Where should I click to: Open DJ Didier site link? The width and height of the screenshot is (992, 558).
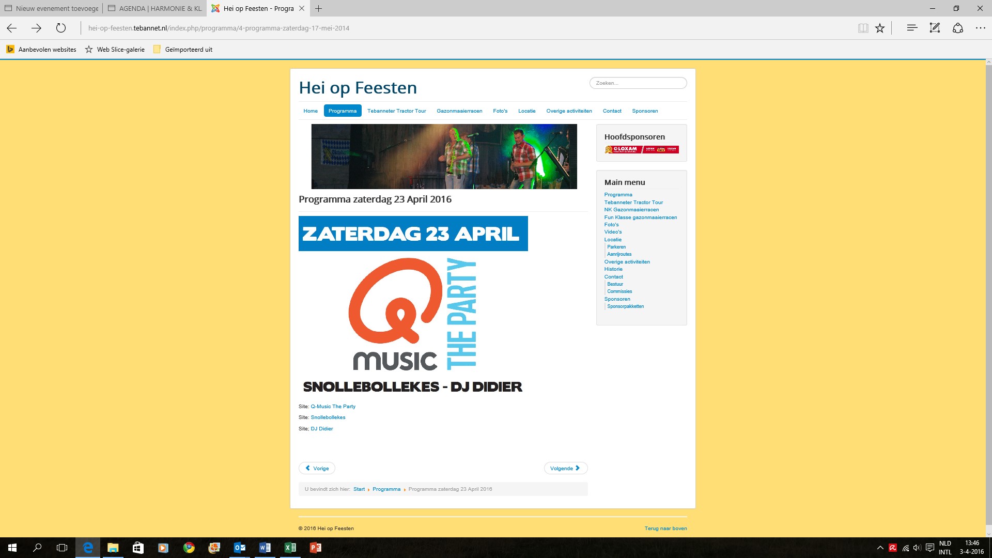(322, 429)
